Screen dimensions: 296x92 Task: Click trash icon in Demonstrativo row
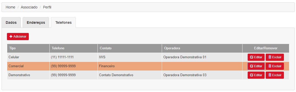270,75
